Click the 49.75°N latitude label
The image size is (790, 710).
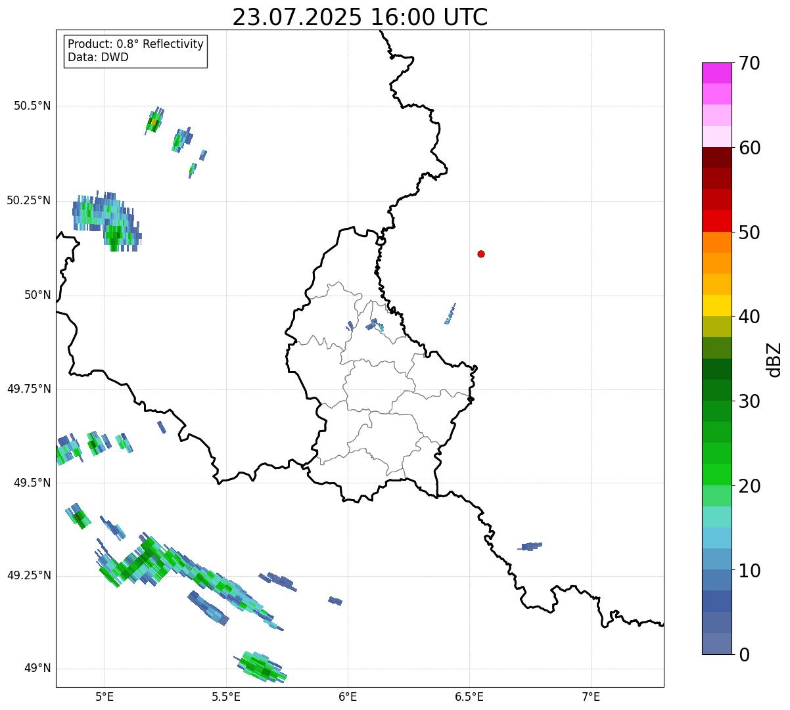click(29, 389)
